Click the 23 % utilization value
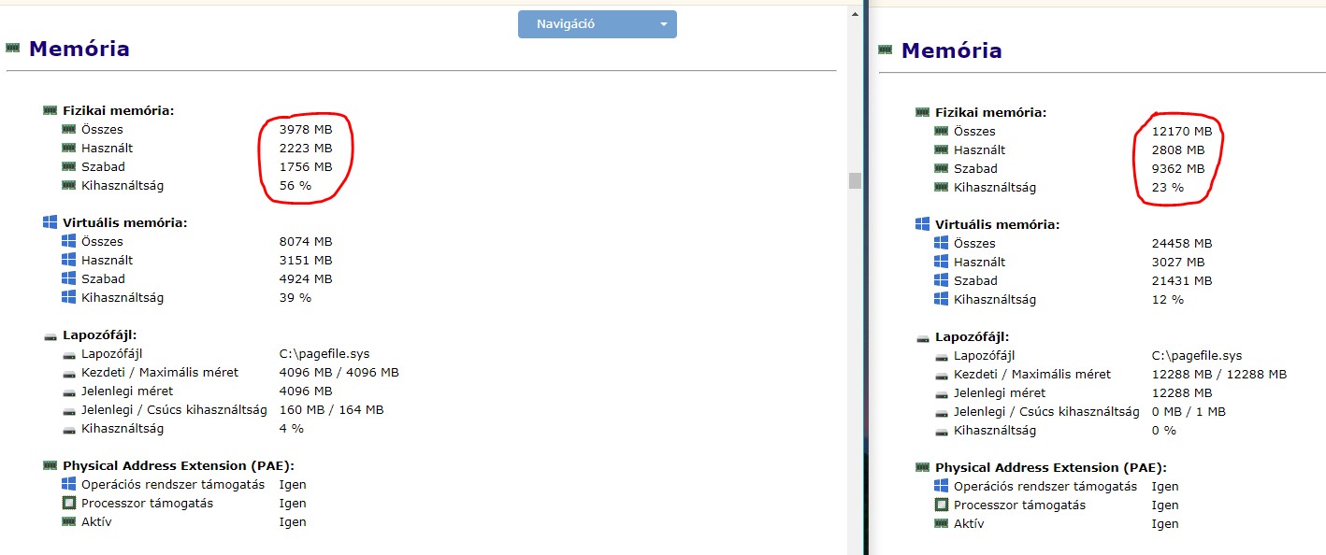 [1168, 187]
